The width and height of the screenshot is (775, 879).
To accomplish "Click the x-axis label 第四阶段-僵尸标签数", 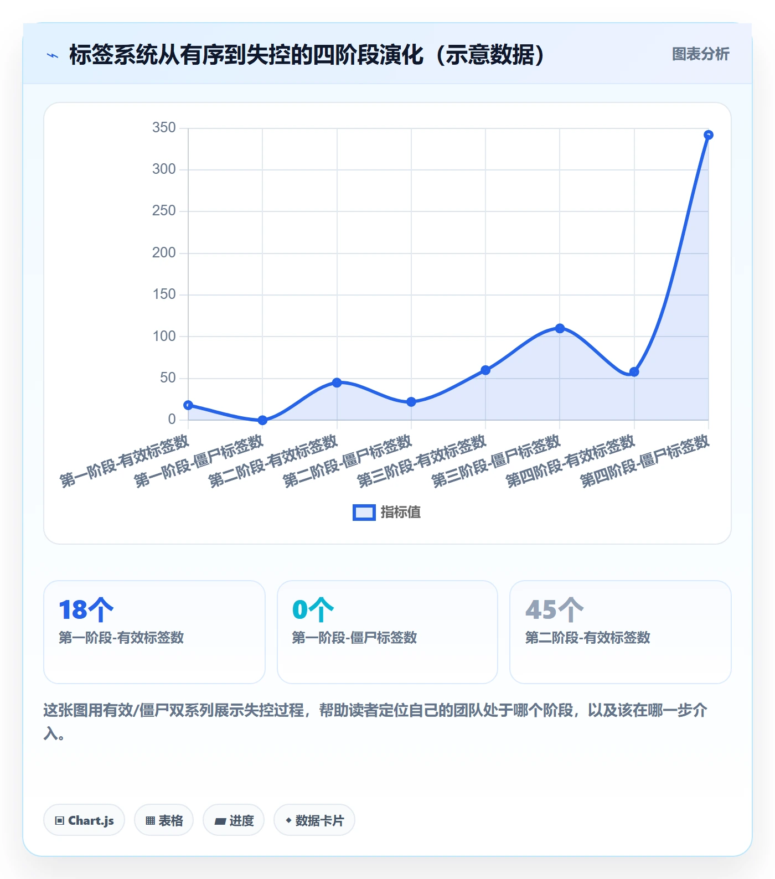I will 645,461.
